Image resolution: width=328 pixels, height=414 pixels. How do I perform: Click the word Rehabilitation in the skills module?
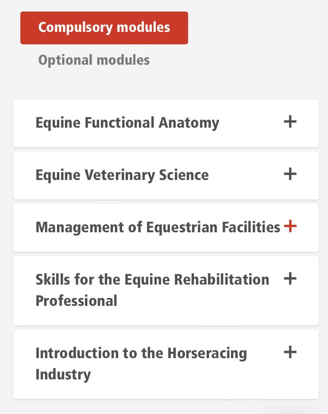pos(222,279)
